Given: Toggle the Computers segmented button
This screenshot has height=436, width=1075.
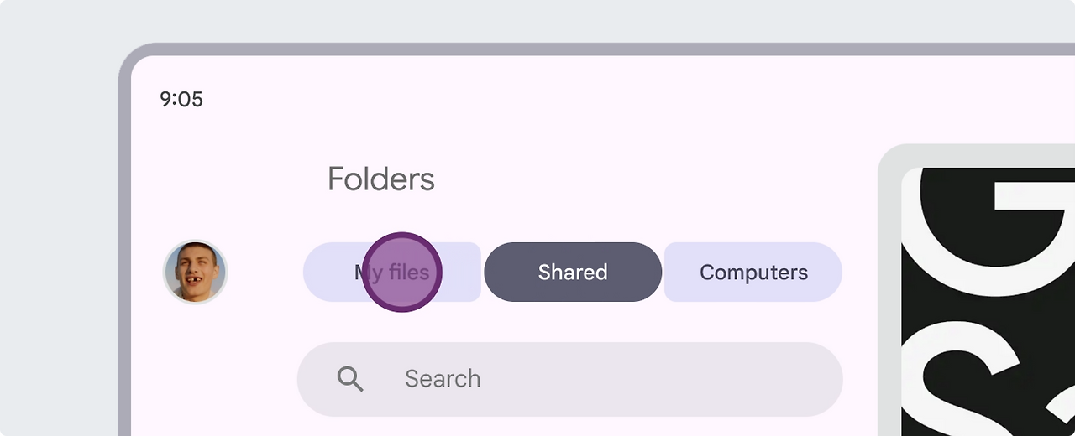Looking at the screenshot, I should click(x=753, y=272).
